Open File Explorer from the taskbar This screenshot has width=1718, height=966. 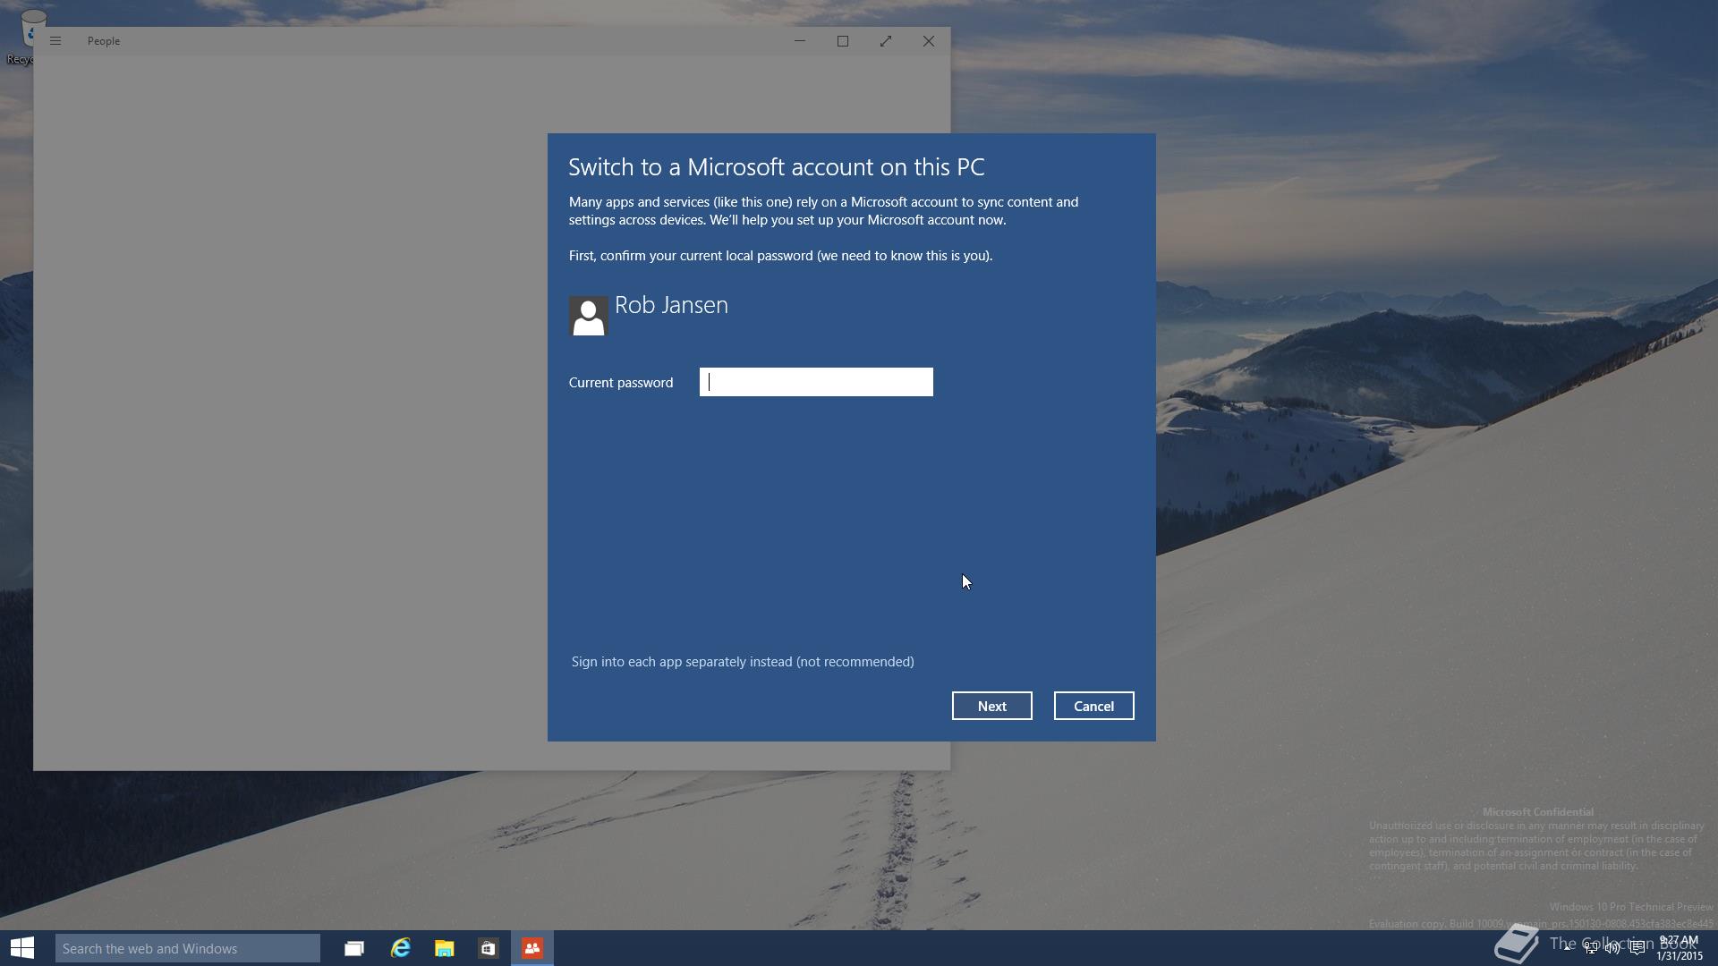tap(444, 948)
